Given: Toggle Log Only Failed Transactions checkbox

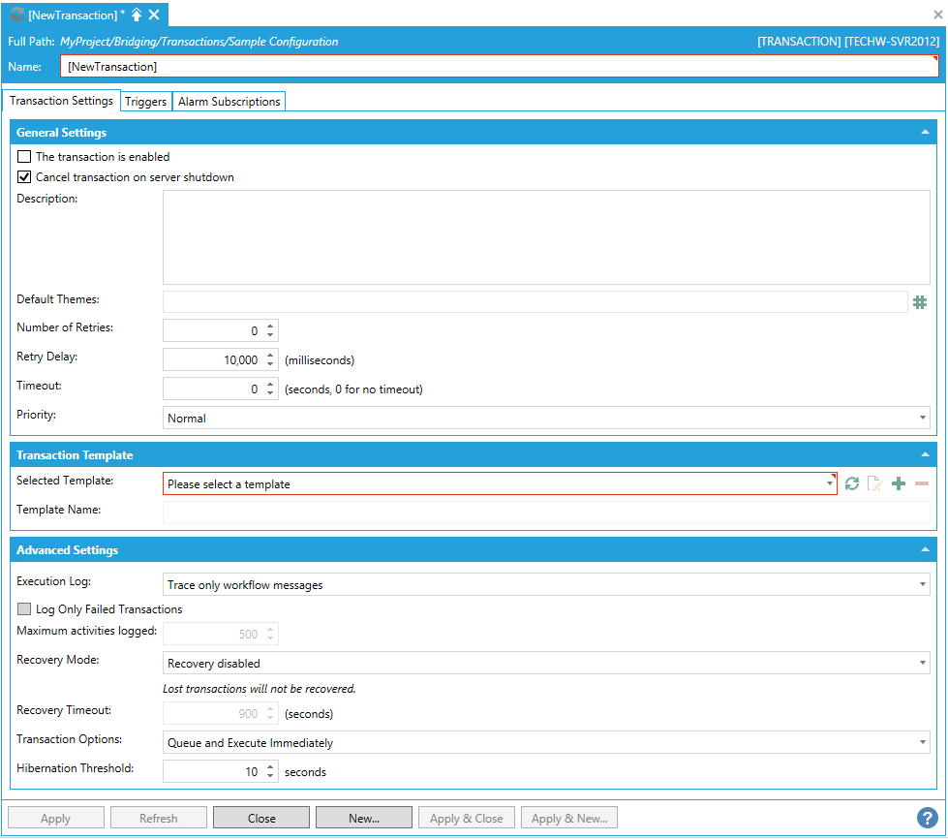Looking at the screenshot, I should pyautogui.click(x=24, y=609).
